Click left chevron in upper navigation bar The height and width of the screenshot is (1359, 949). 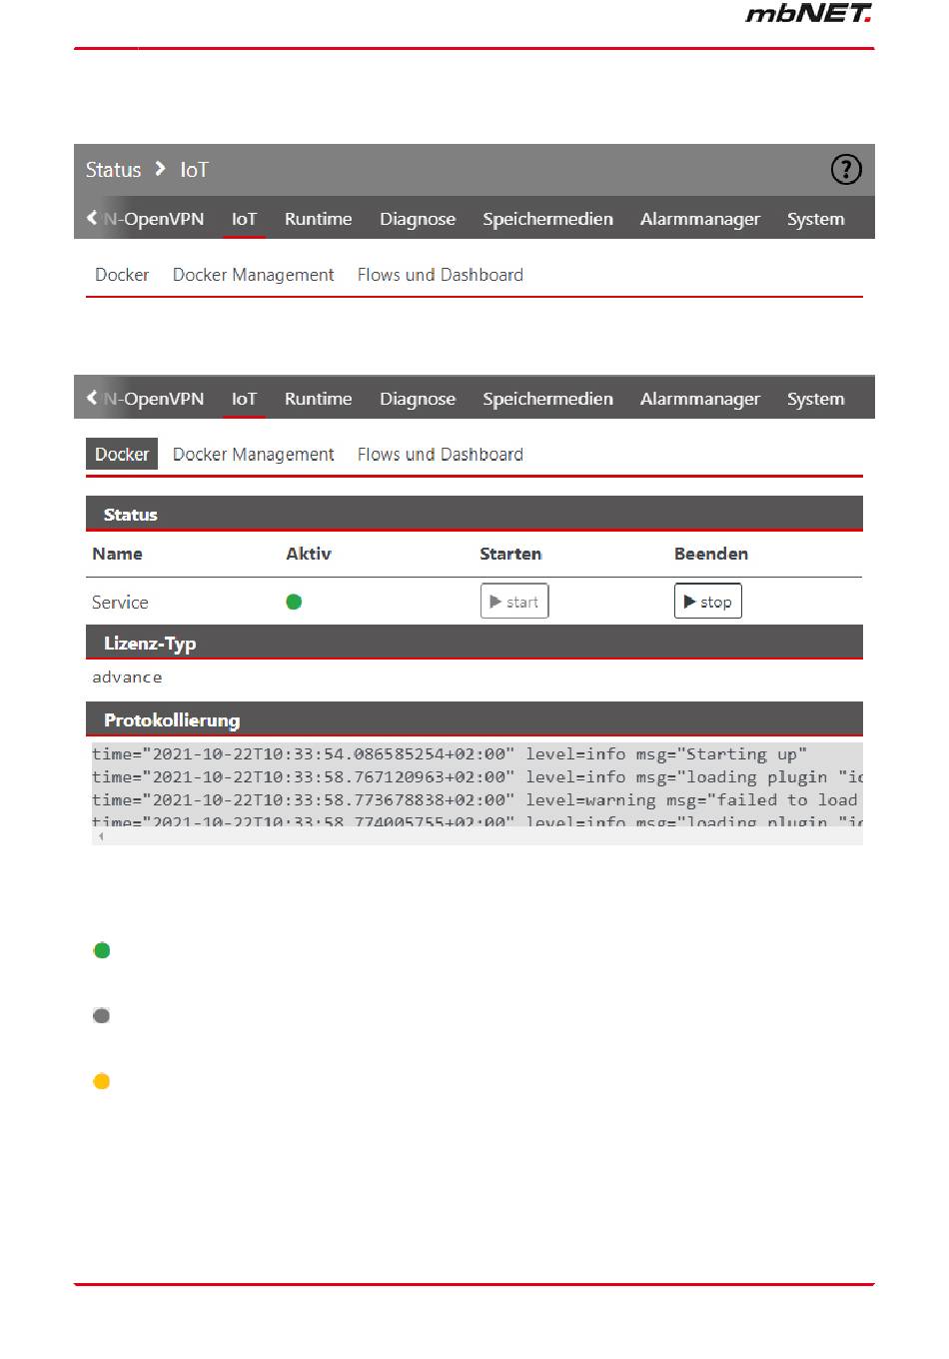click(92, 218)
